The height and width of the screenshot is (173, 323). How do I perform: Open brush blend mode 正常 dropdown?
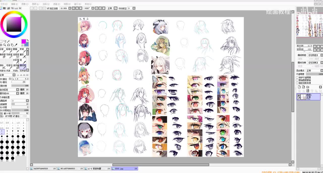(14, 75)
